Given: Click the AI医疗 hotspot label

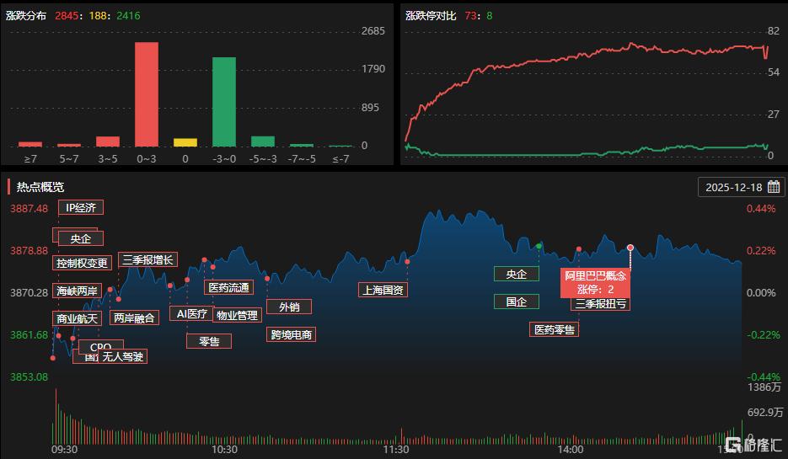Looking at the screenshot, I should tap(189, 313).
